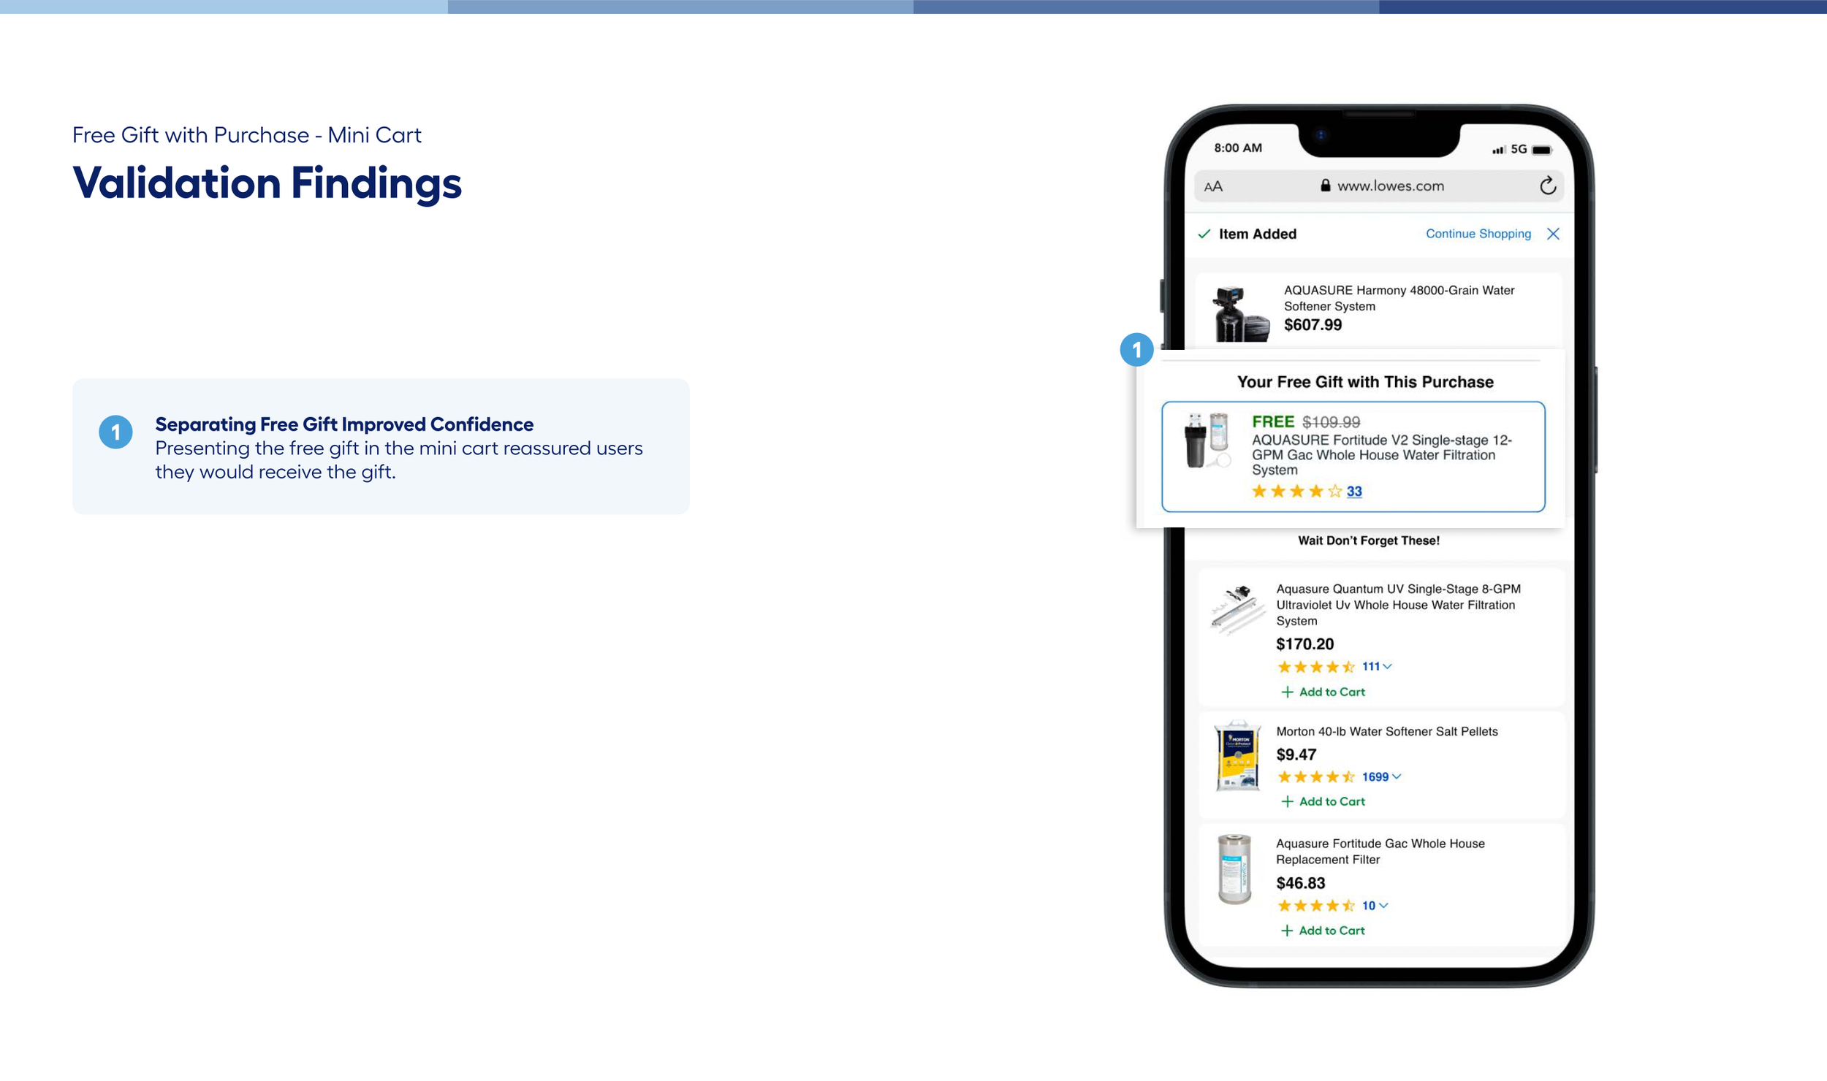1827x1081 pixels.
Task: Select the $46.83 price
Action: [1300, 883]
